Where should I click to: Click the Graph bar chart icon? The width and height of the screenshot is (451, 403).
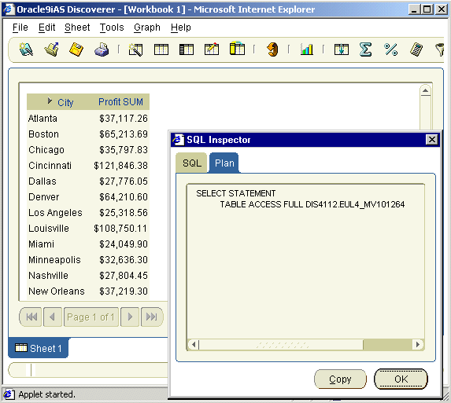[307, 49]
